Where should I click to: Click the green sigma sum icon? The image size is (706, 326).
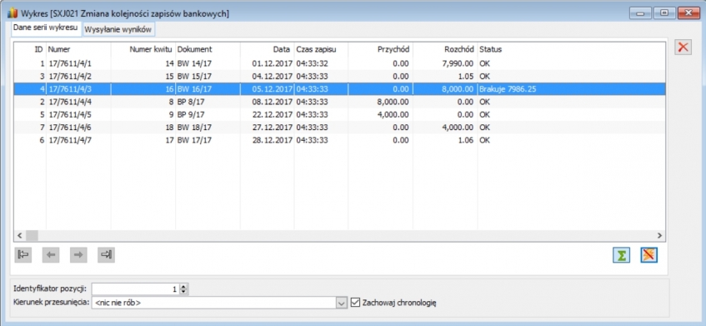click(621, 255)
